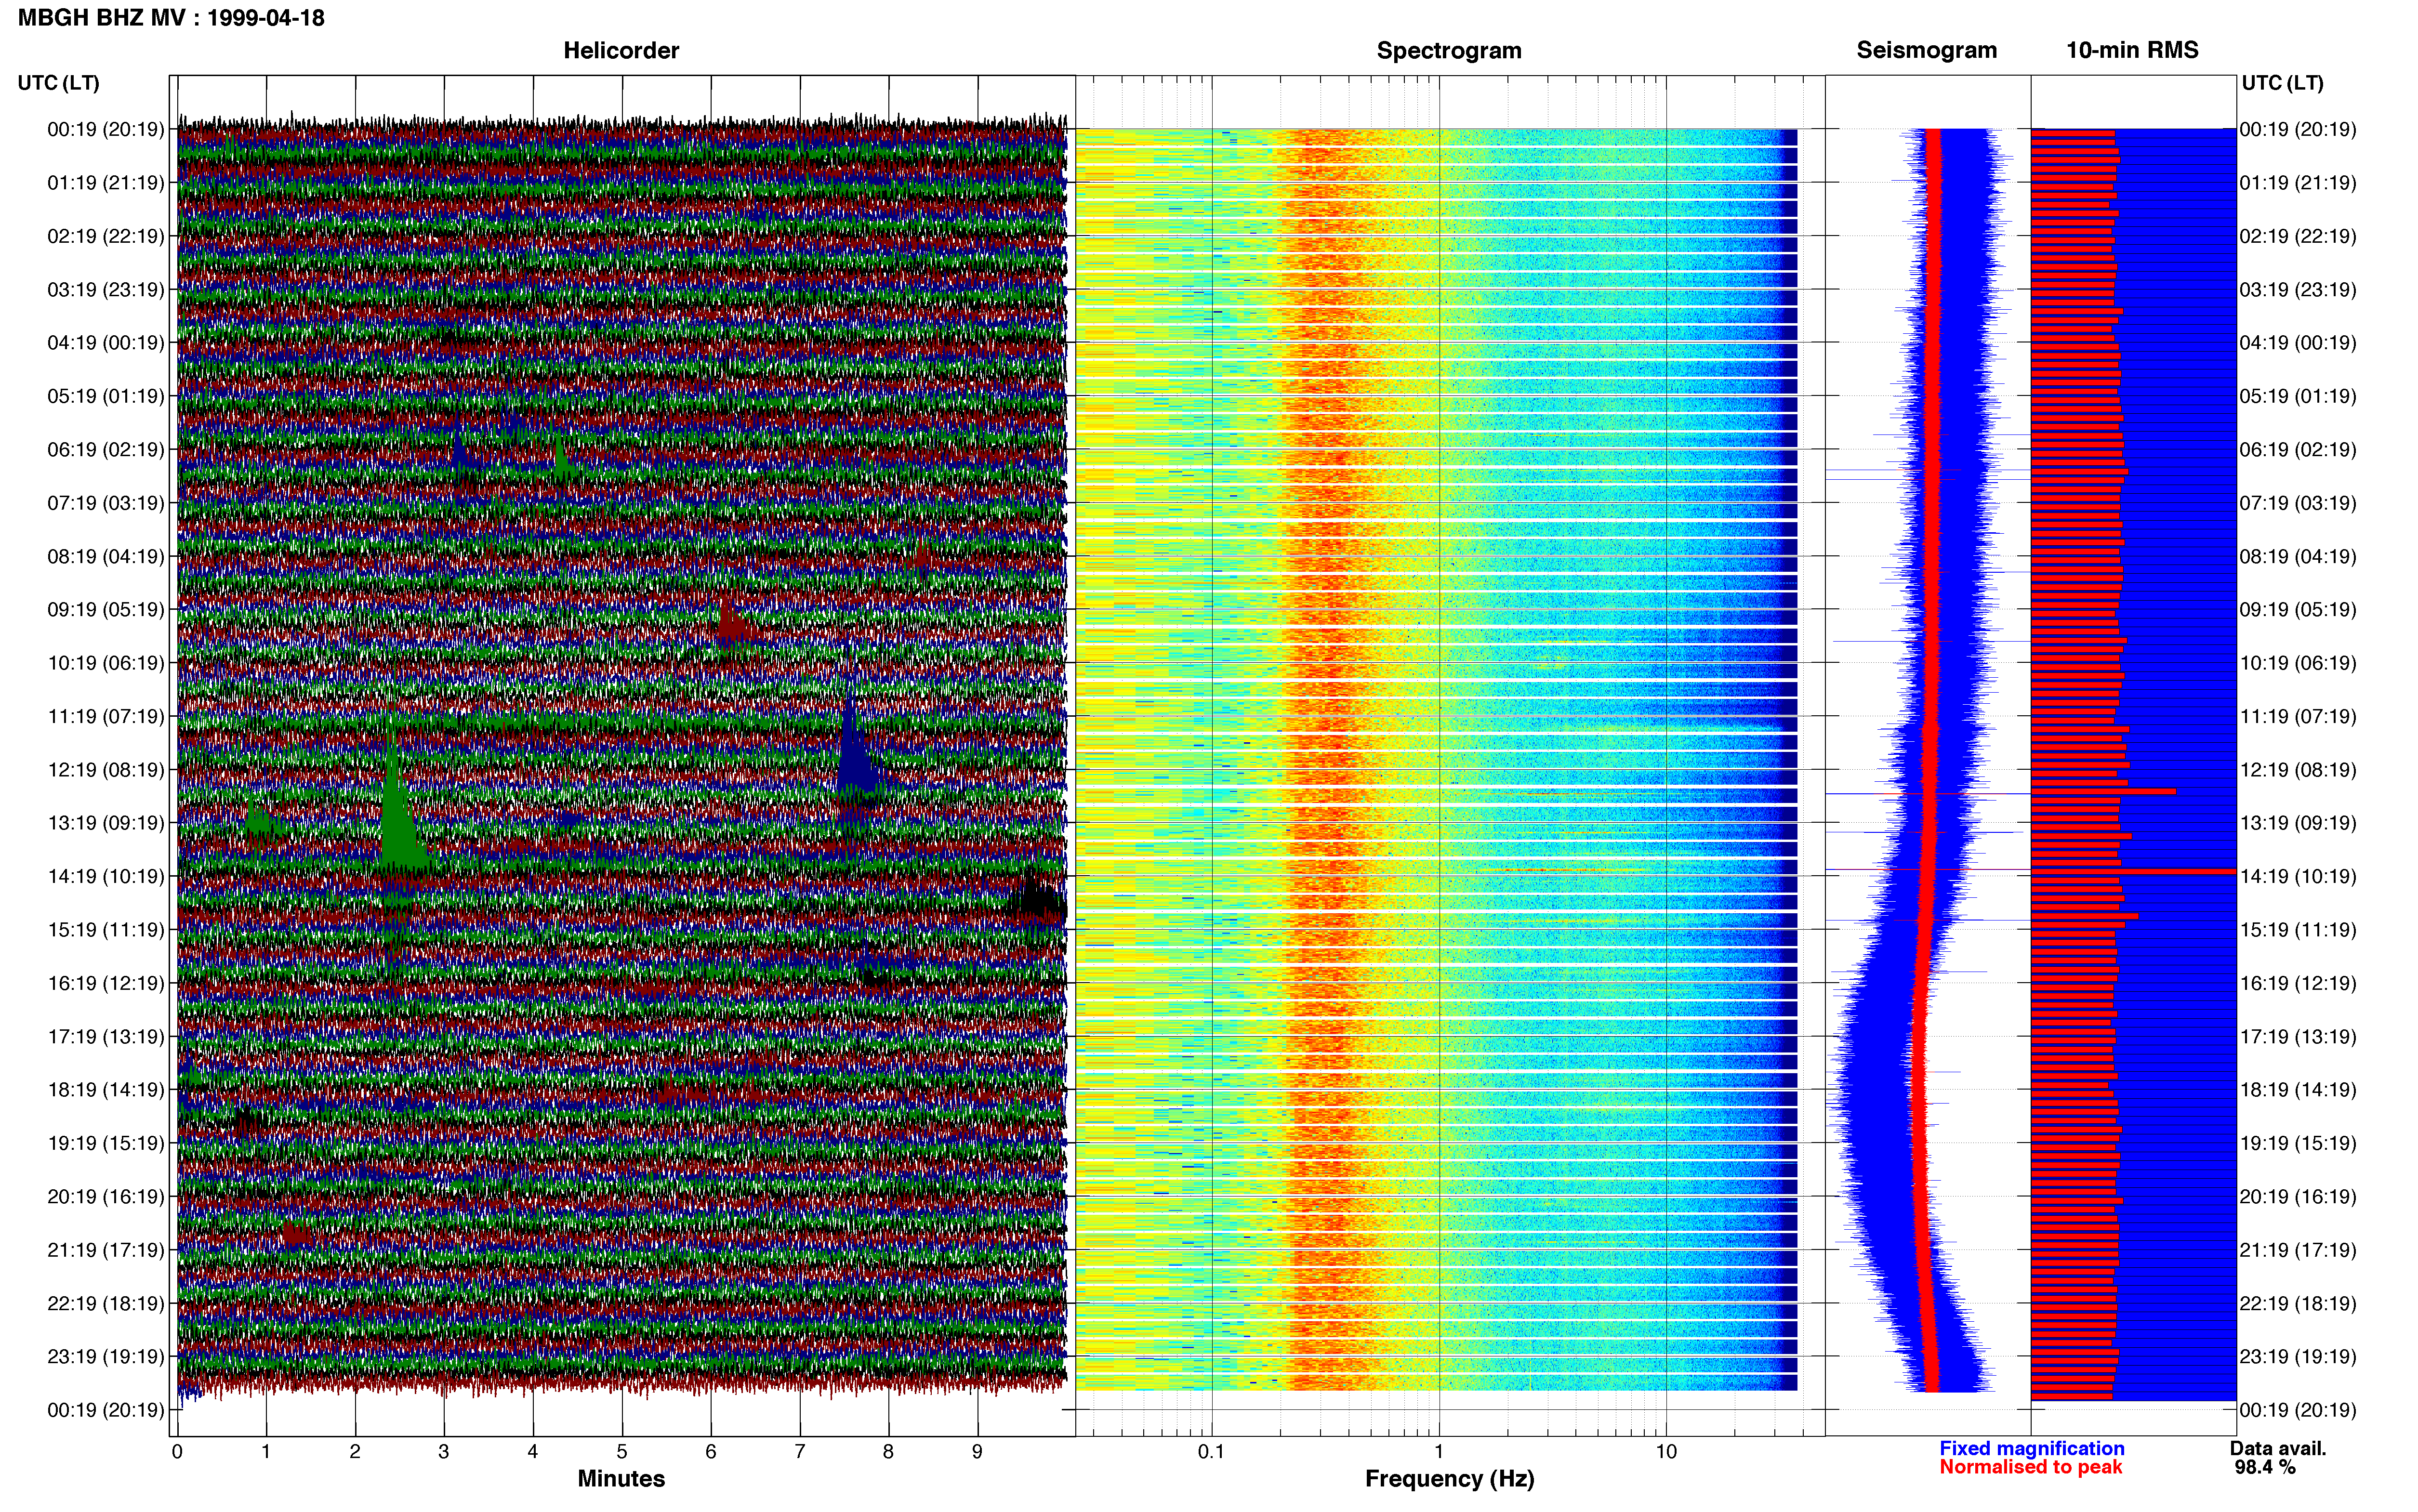This screenshot has width=2418, height=1512.
Task: Click the red Normalised to peak legend text
Action: 2030,1467
